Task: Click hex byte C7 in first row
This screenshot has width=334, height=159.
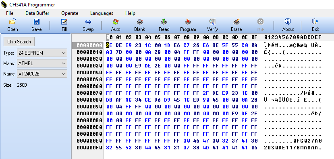Action: click(187, 45)
